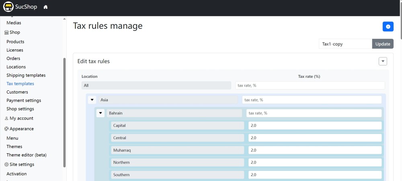Viewport: 402px width, 181px height.
Task: Click the SucShop logo icon
Action: click(8, 7)
